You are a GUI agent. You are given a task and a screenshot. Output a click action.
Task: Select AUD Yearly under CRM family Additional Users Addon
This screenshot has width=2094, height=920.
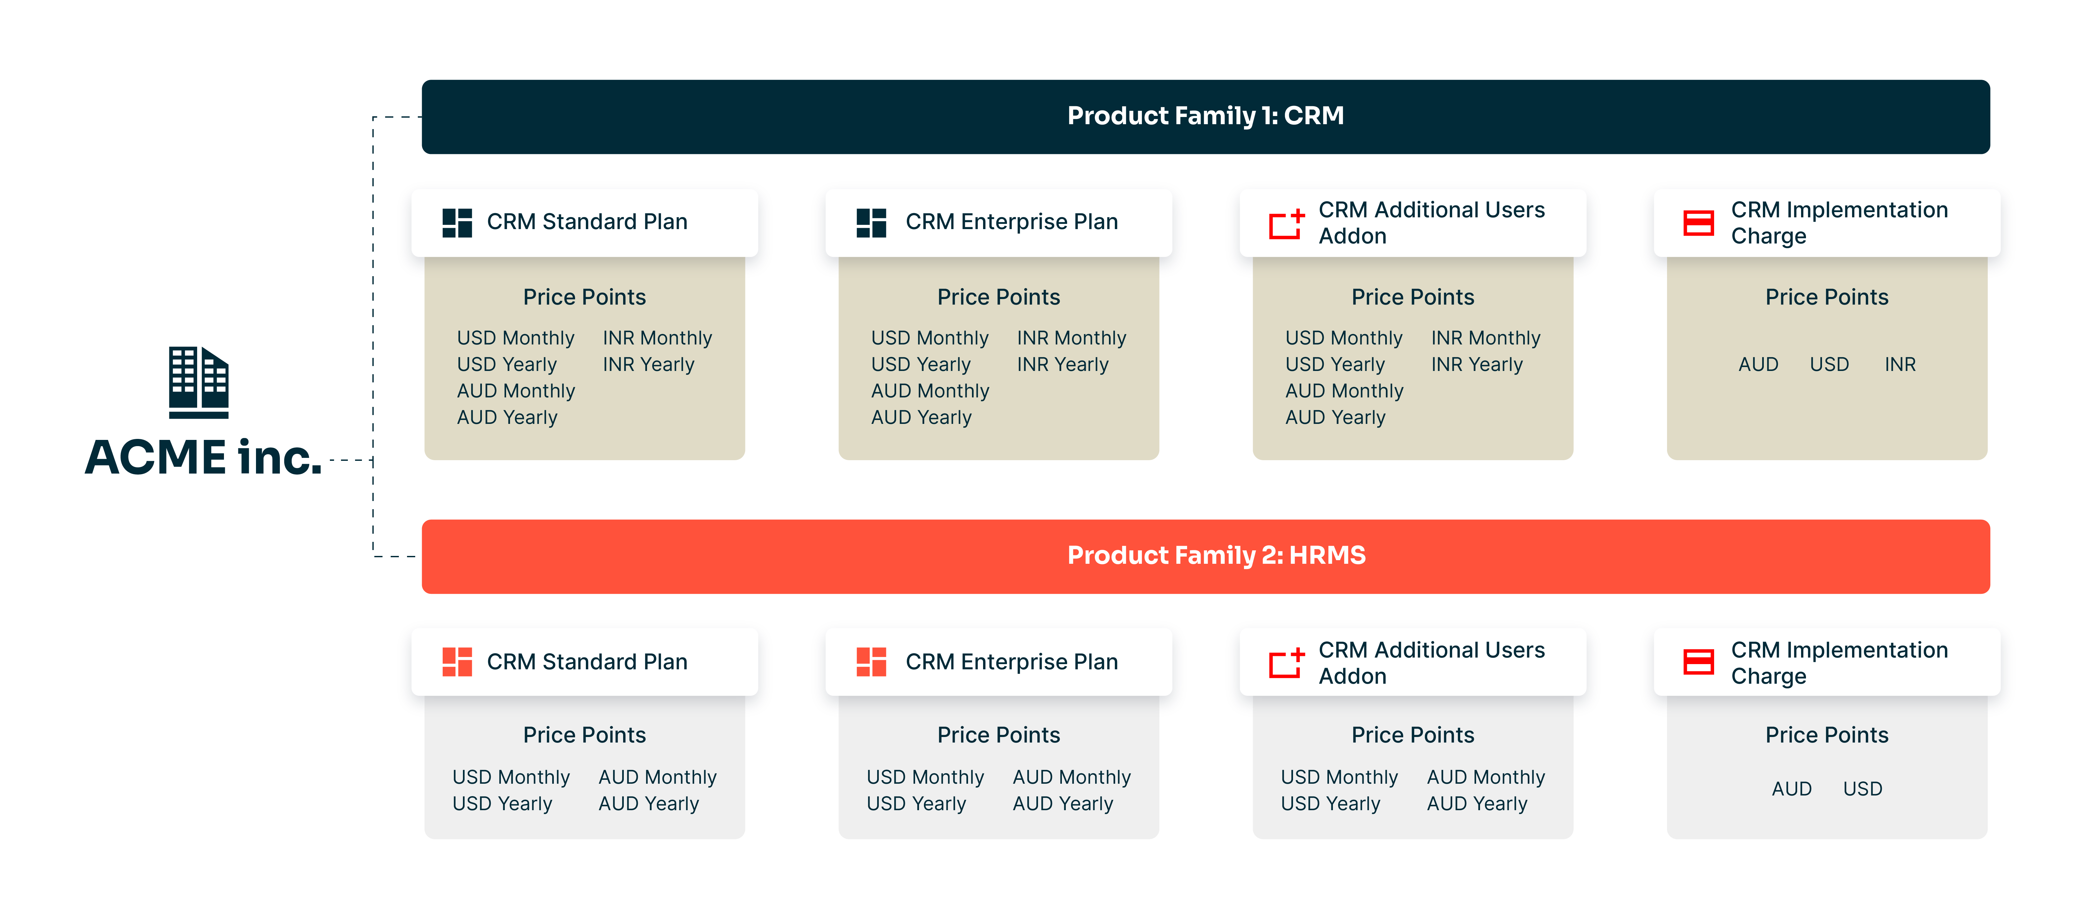1335,417
